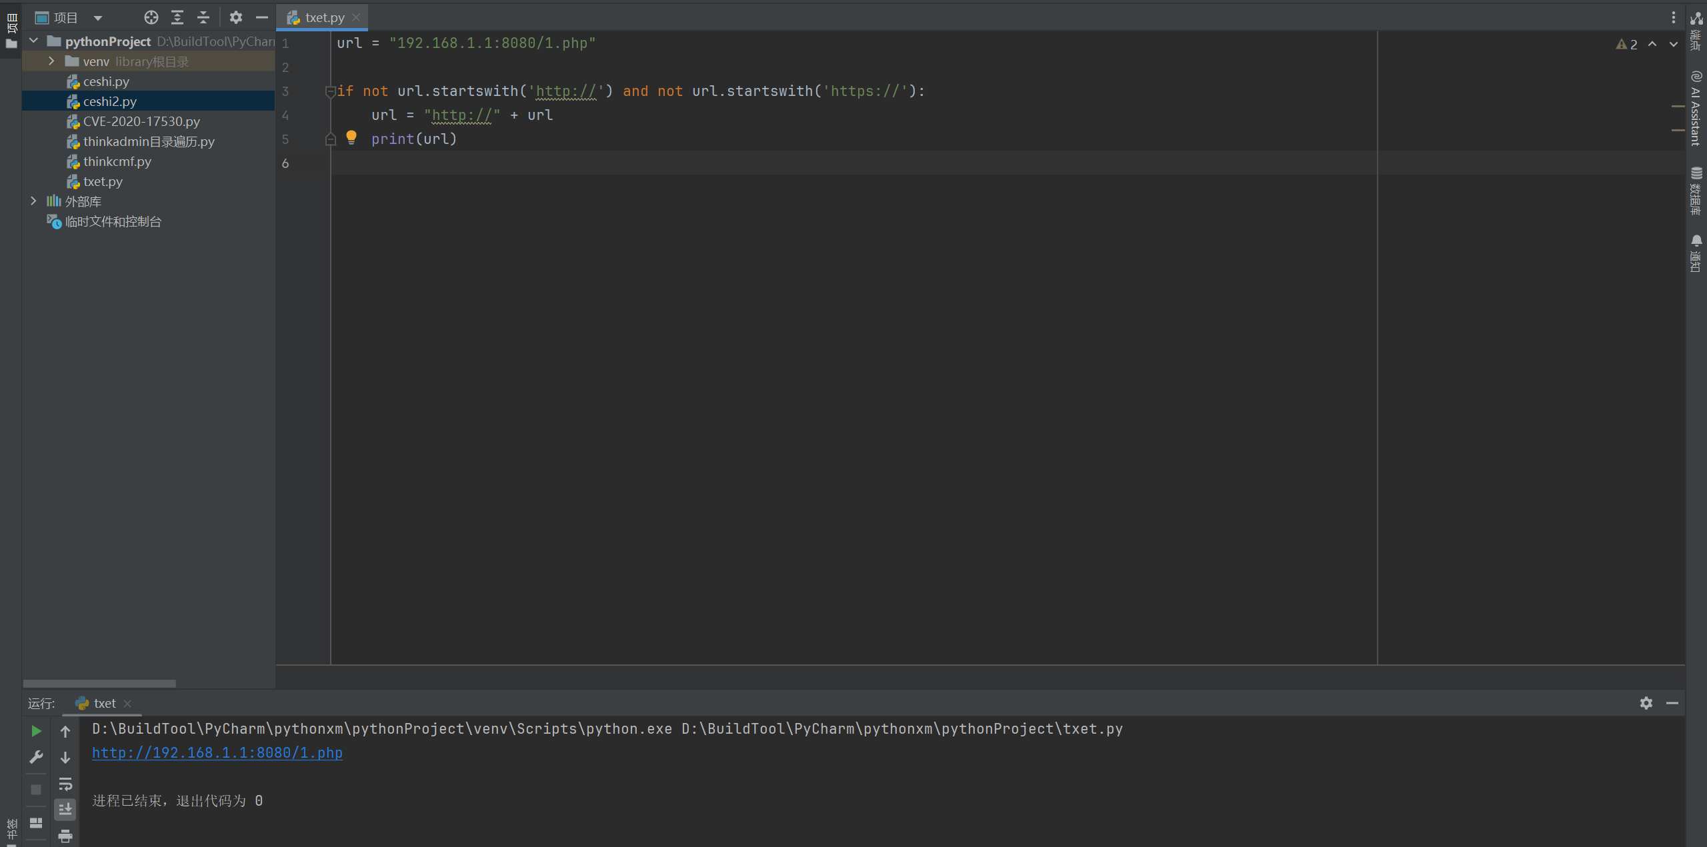Viewport: 1707px width, 847px height.
Task: Close the txet.py editor tab
Action: (x=356, y=18)
